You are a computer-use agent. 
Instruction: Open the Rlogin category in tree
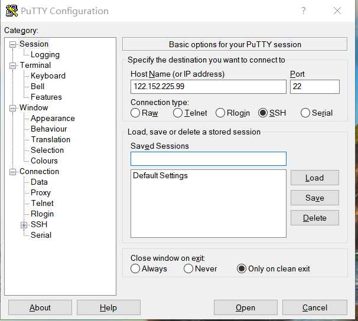[42, 214]
